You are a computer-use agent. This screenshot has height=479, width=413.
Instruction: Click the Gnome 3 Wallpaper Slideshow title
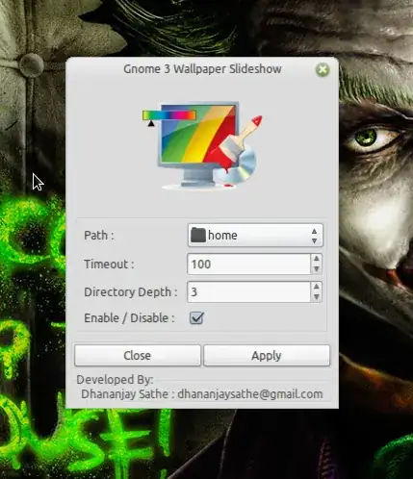point(202,69)
